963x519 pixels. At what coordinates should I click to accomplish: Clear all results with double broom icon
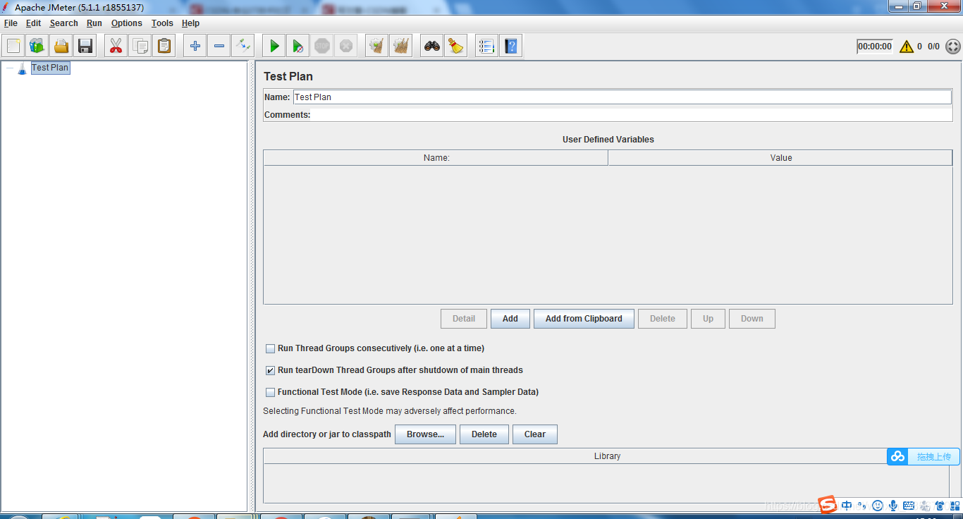(401, 47)
